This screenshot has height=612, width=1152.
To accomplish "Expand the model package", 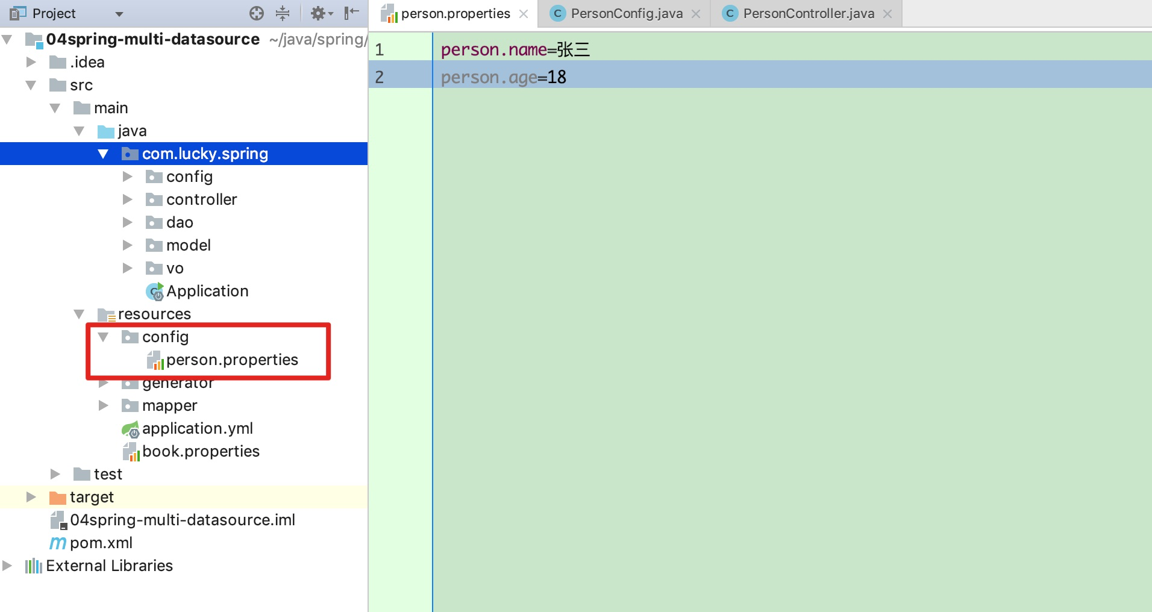I will tap(128, 245).
